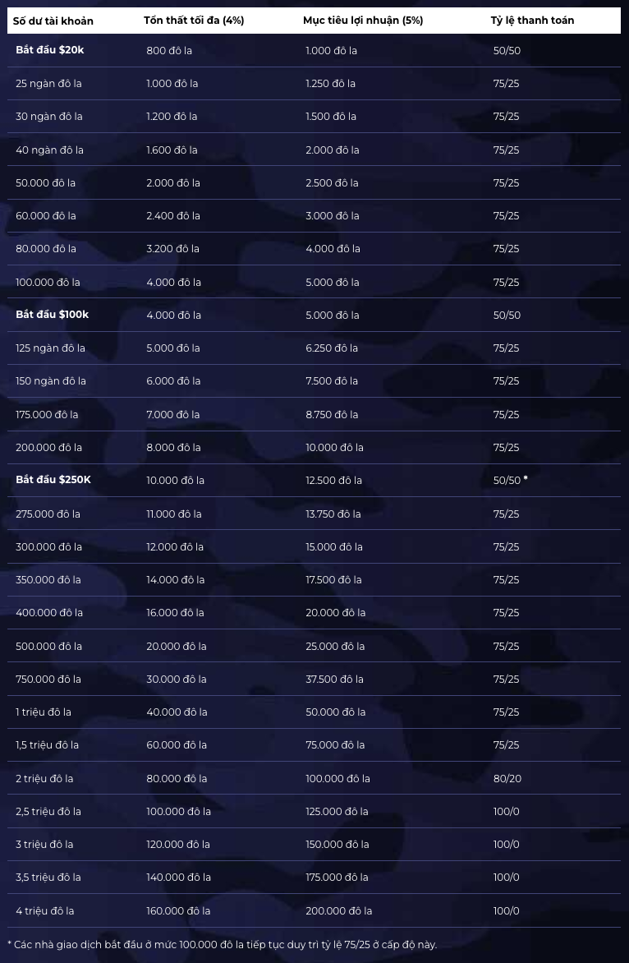Select the 'Mục tiêu lợi nhuận (5%)' header
This screenshot has width=629, height=963.
[x=363, y=21]
